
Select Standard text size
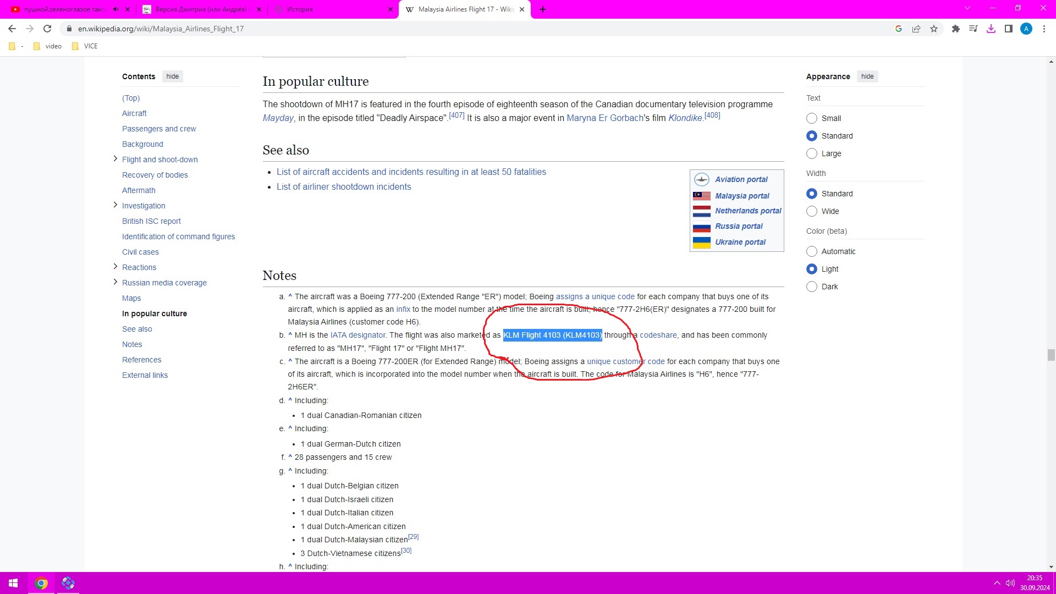pyautogui.click(x=812, y=136)
